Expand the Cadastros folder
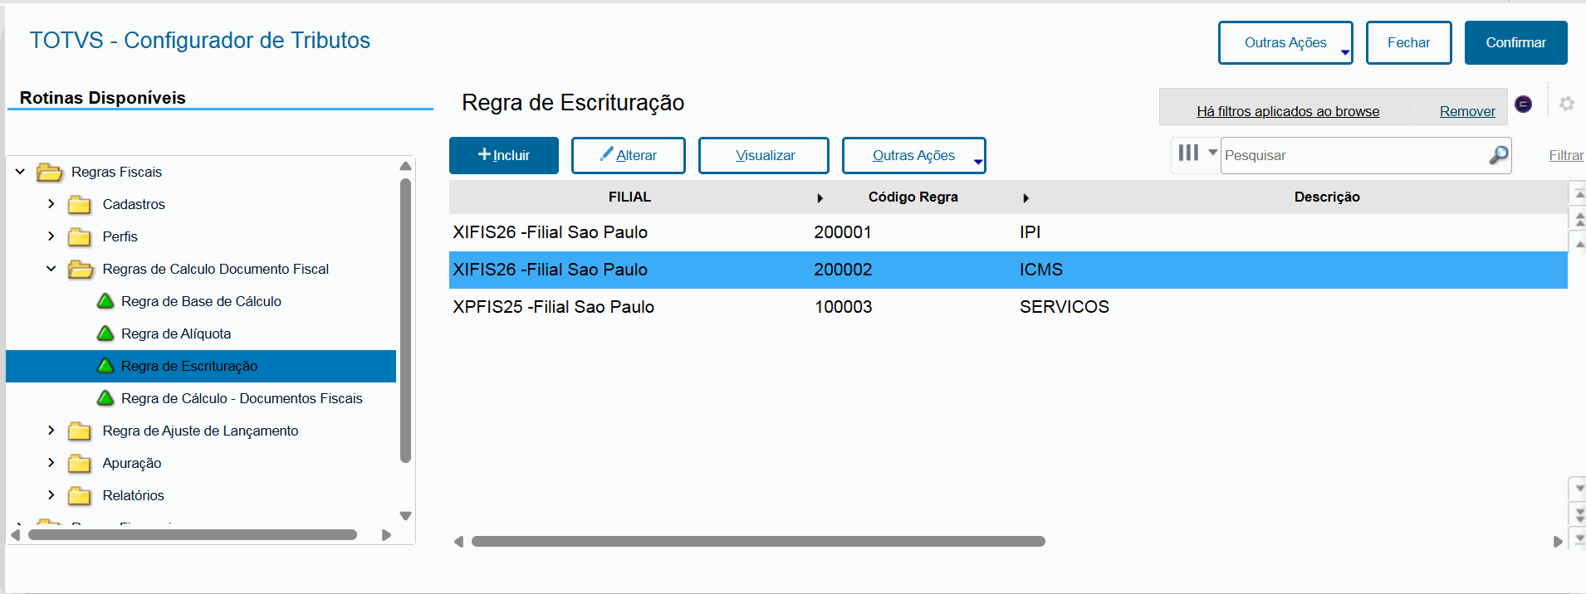Image resolution: width=1586 pixels, height=594 pixels. (x=51, y=204)
